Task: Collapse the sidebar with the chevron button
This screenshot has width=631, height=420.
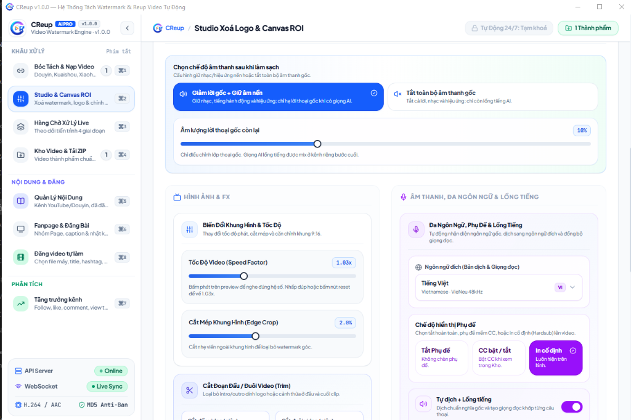Action: coord(127,28)
